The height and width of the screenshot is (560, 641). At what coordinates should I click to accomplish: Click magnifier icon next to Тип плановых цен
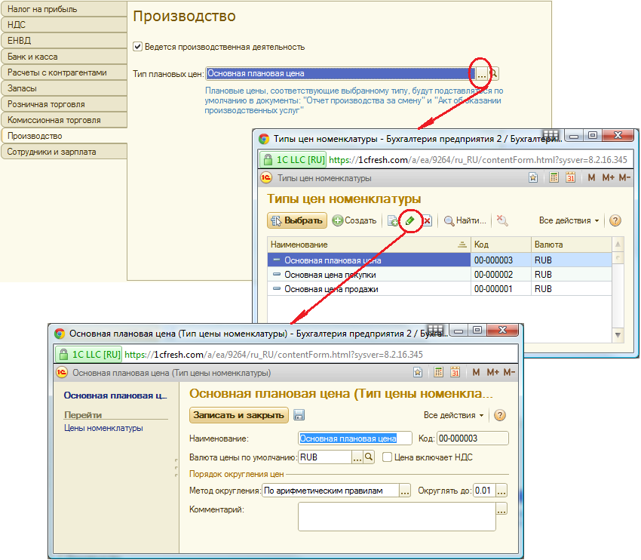pos(493,74)
